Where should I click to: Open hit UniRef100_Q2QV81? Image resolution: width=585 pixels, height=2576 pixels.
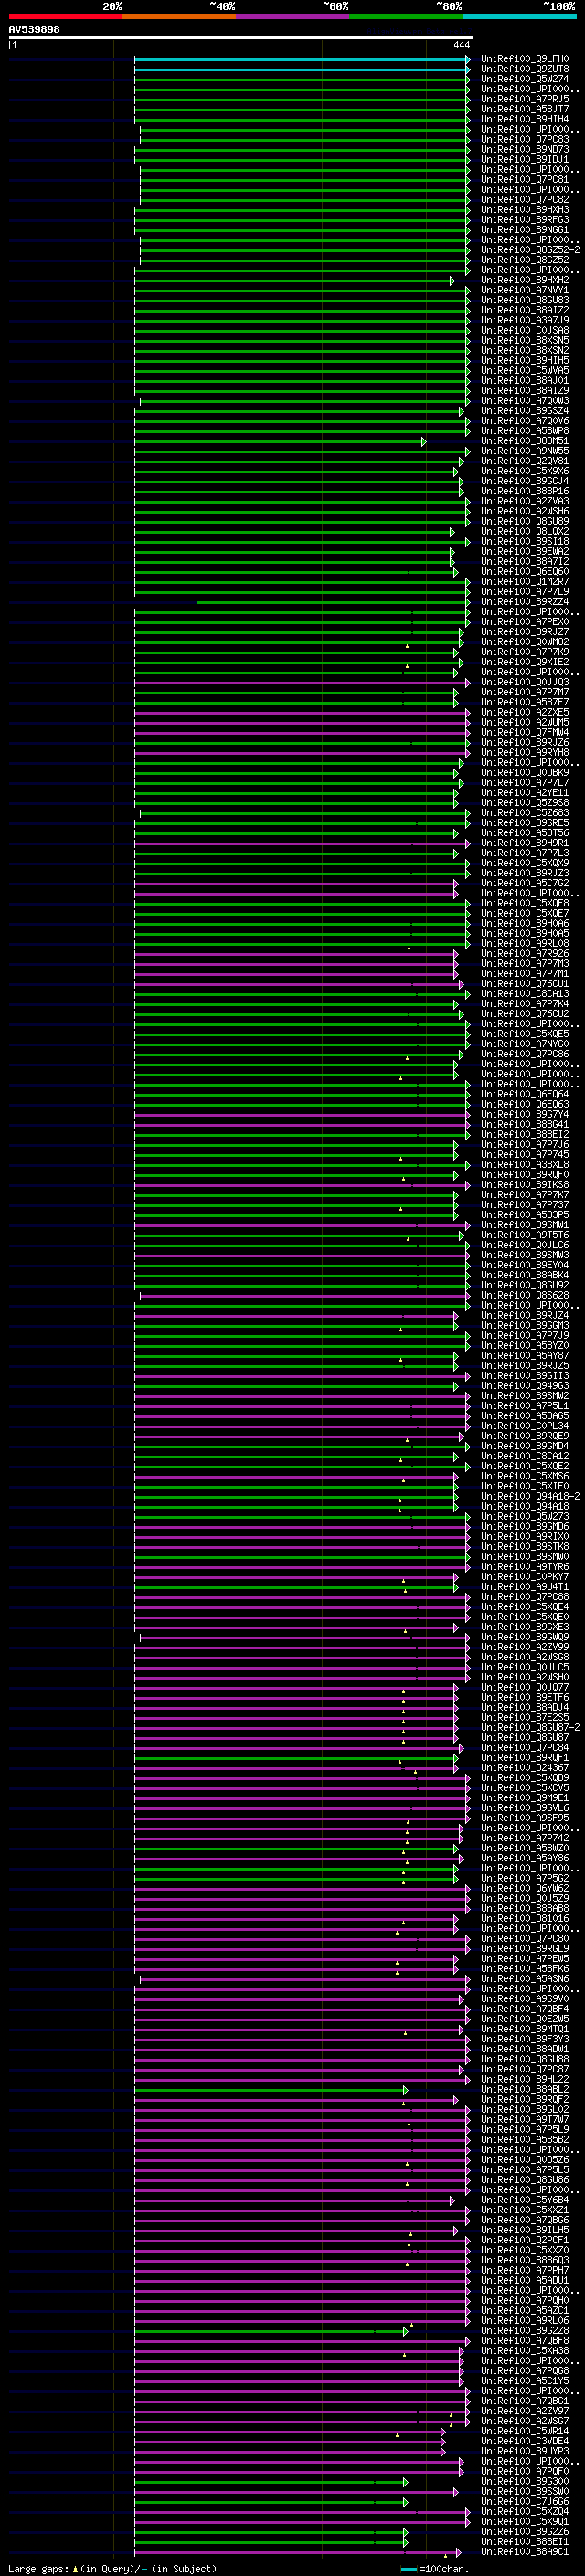(525, 461)
